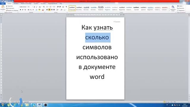Apply the yellow text highlight color
This screenshot has height=107, width=190.
(x=39, y=10)
